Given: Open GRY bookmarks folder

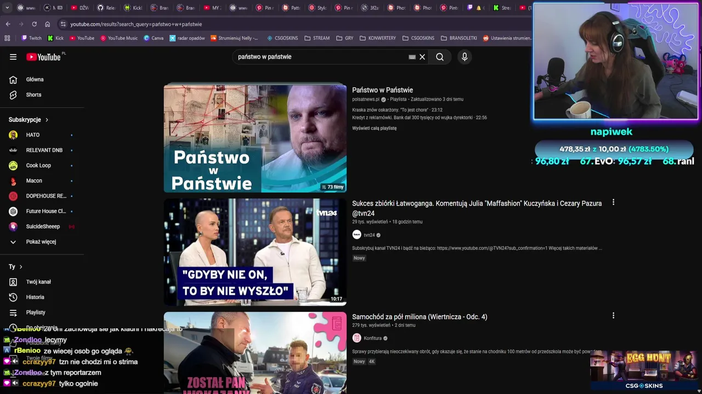Looking at the screenshot, I should click(x=344, y=38).
